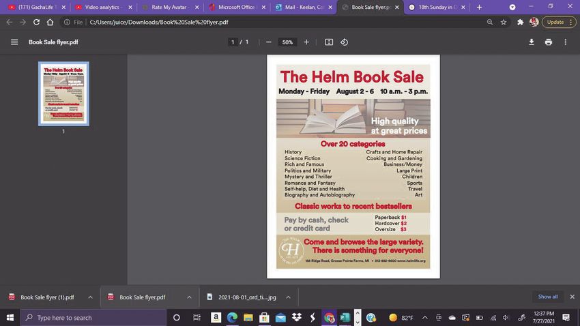Open Mail app from taskbar

click(280, 318)
